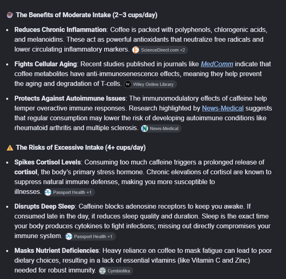Click the orange ScienceDirect source icon
The width and height of the screenshot is (286, 279).
136,50
